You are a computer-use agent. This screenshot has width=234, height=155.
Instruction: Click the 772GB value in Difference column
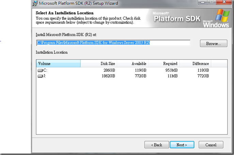pos(203,76)
